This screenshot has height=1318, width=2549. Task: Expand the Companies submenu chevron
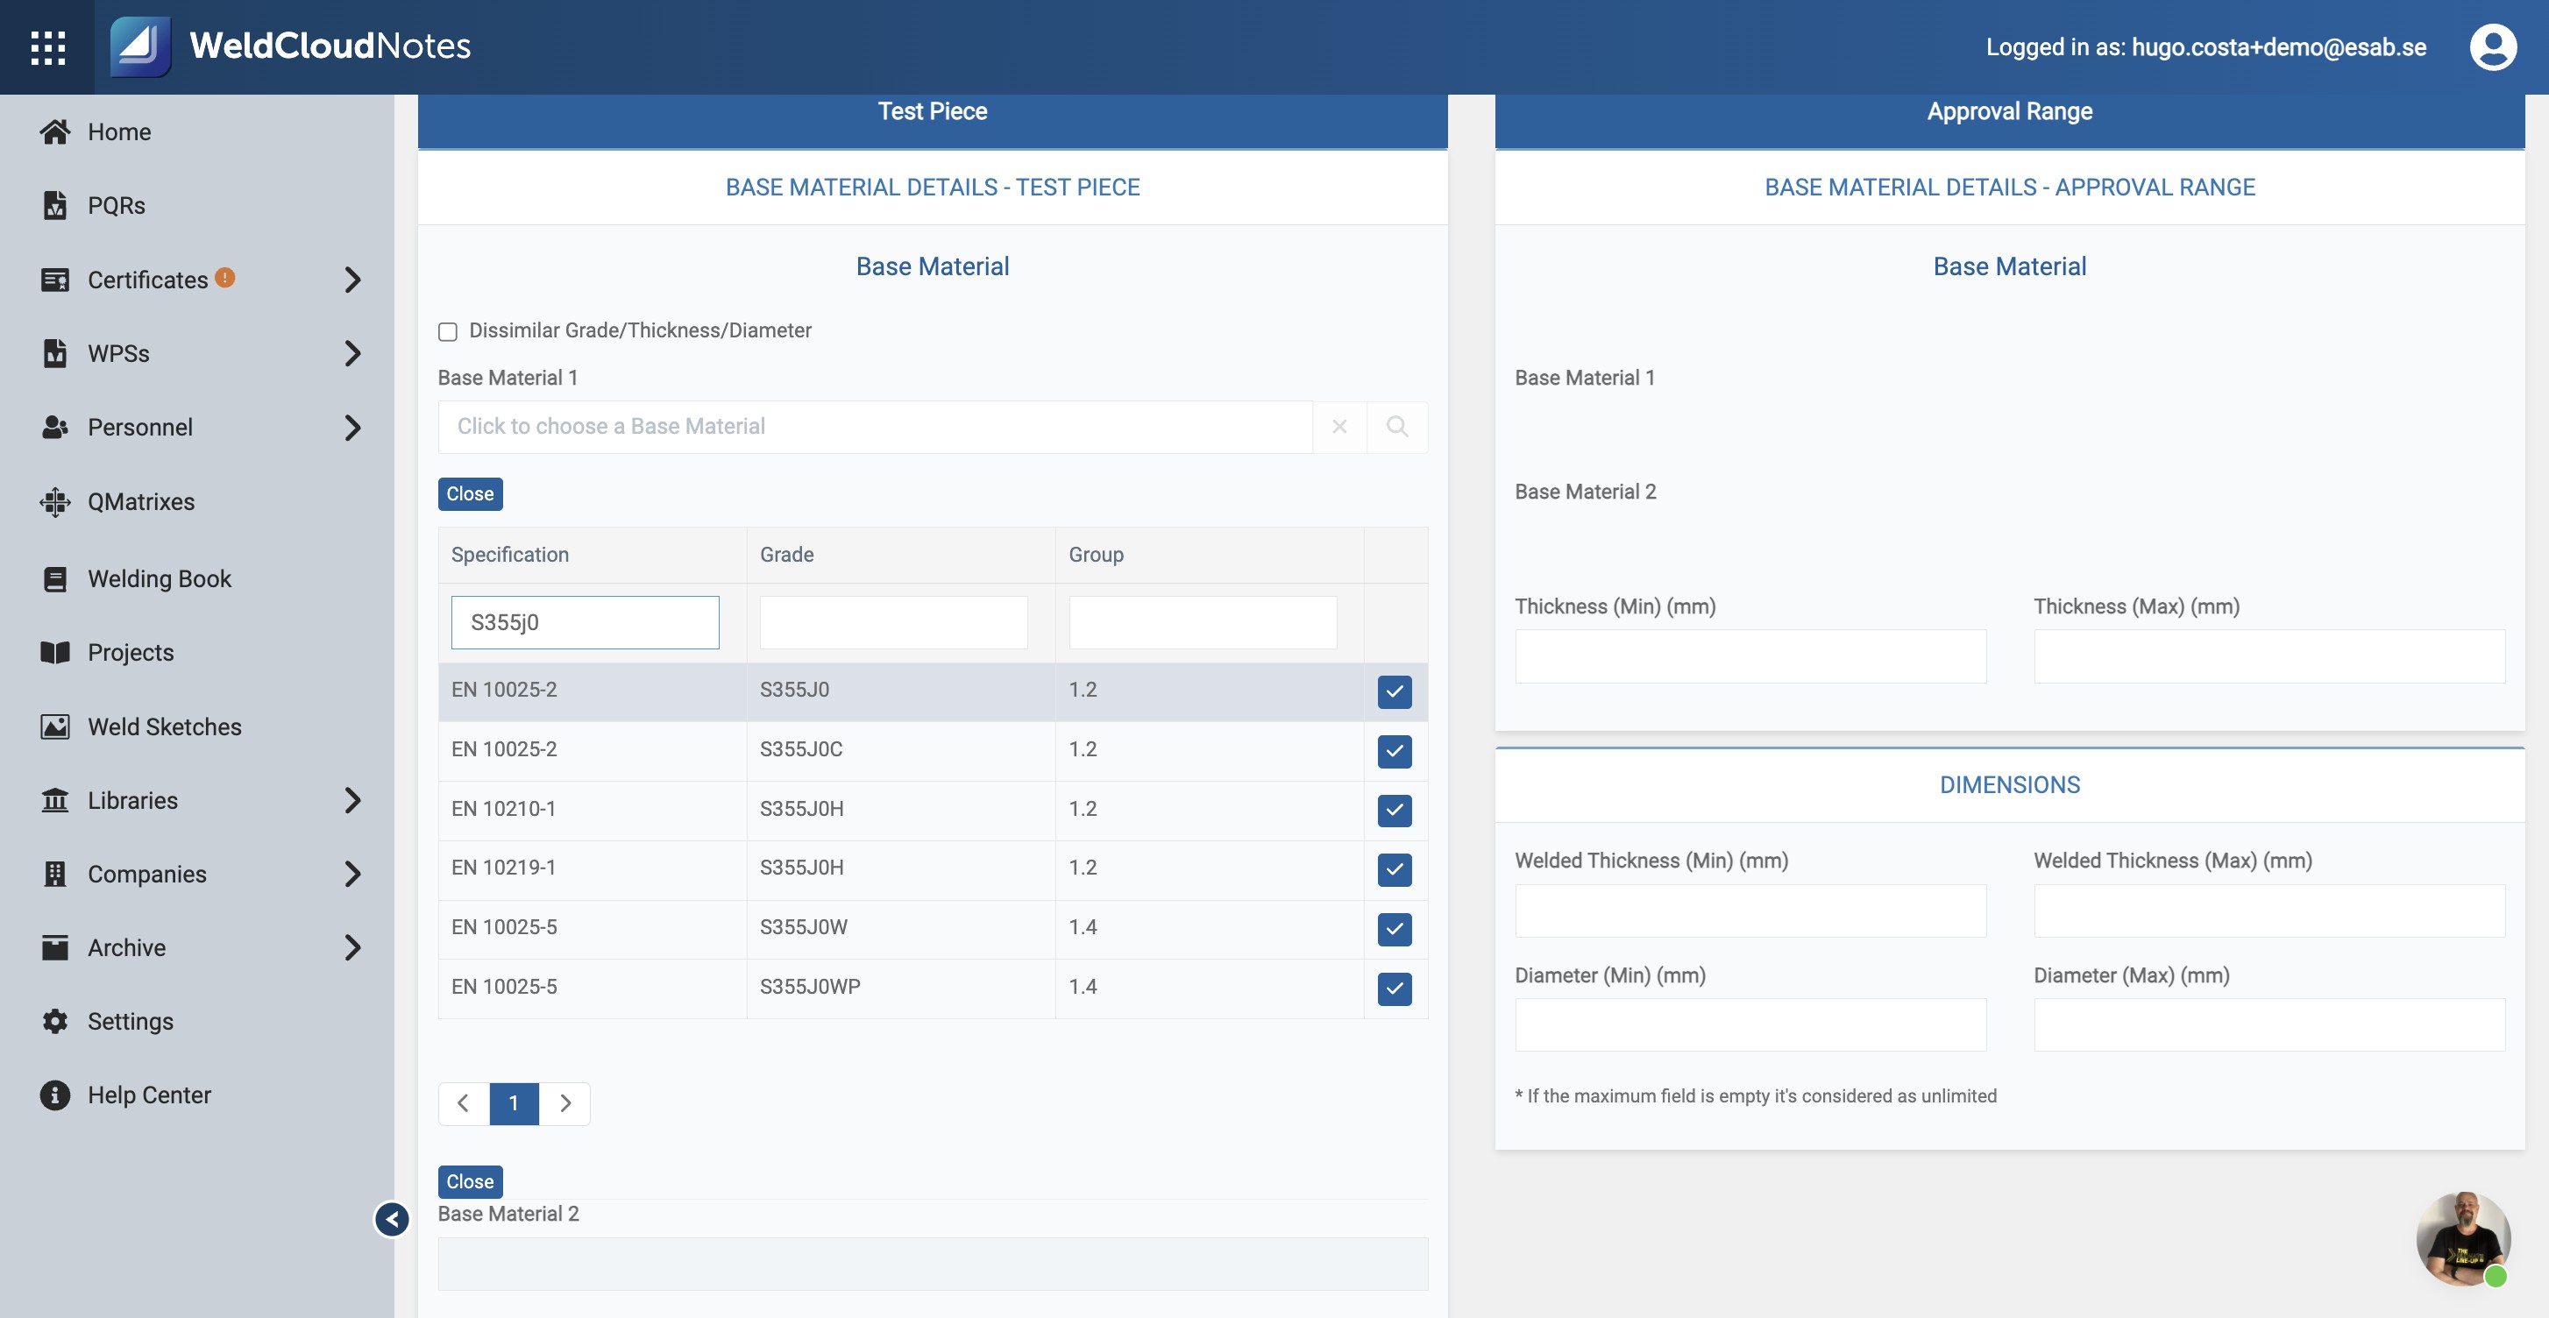[x=352, y=874]
